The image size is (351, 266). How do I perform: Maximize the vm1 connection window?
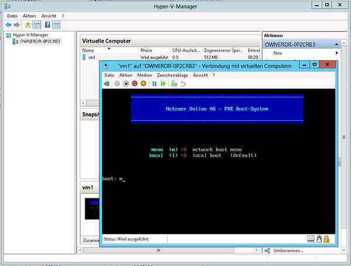315,65
